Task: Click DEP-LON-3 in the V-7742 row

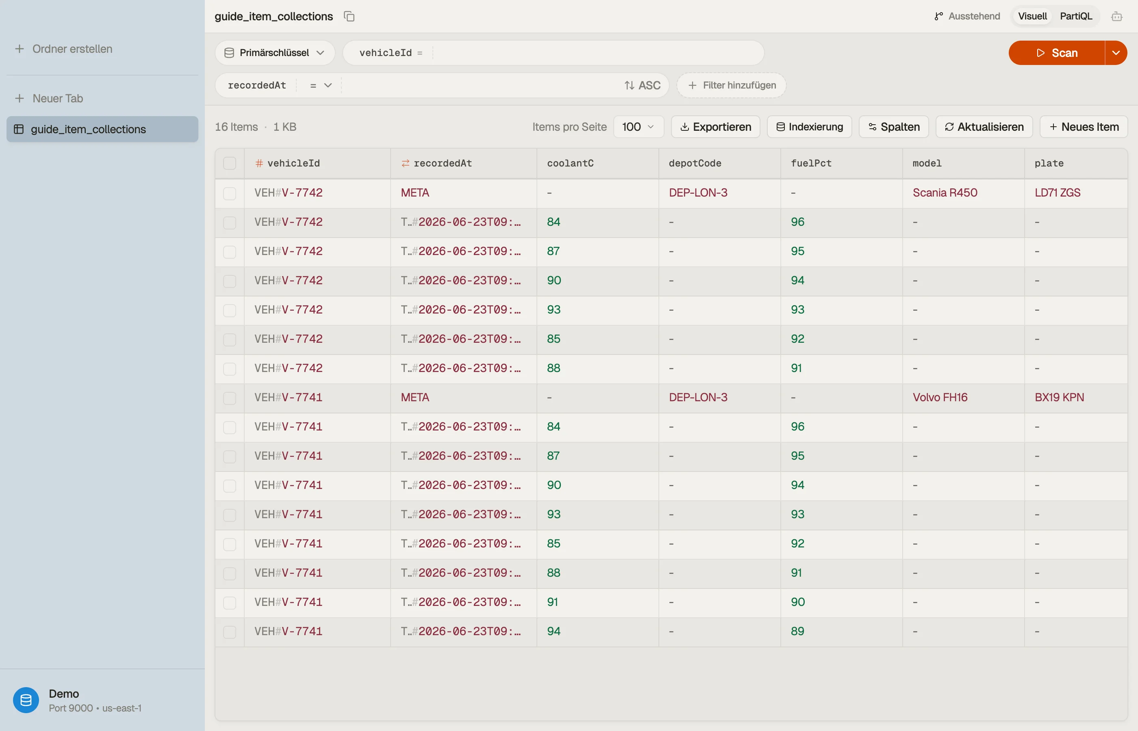Action: [698, 193]
